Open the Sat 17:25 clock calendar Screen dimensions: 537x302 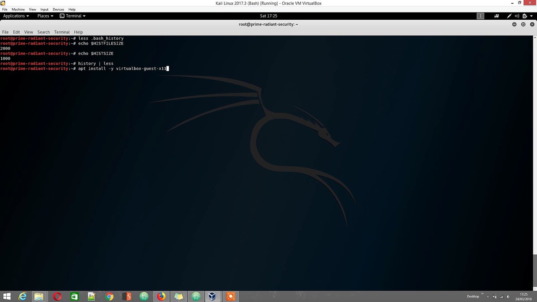tap(268, 16)
